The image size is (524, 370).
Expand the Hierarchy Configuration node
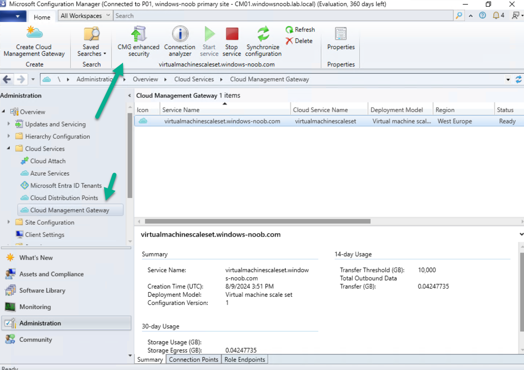point(9,136)
